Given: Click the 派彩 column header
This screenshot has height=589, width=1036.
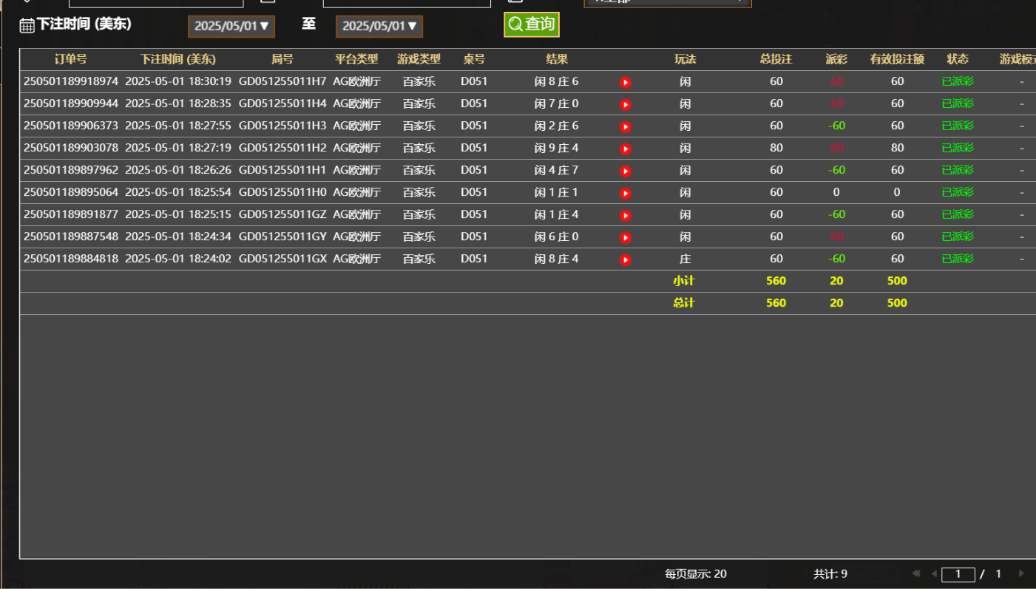Looking at the screenshot, I should 836,59.
